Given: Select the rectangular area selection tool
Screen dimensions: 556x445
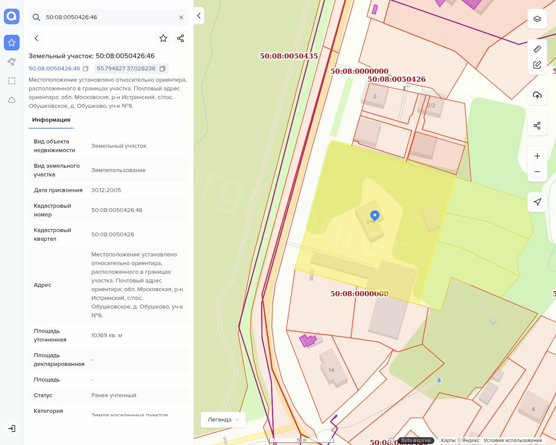Looking at the screenshot, I should 12,81.
